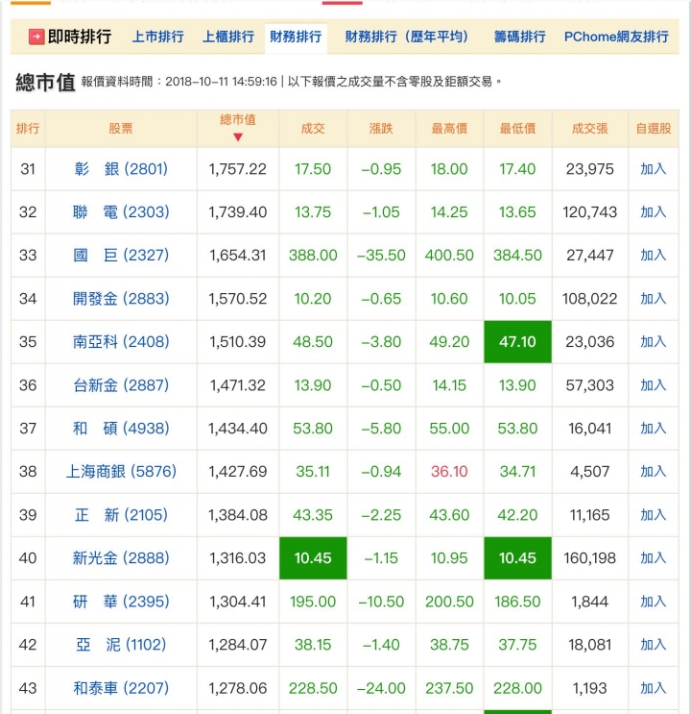
Task: Click volume value 108,022
Action: click(590, 299)
